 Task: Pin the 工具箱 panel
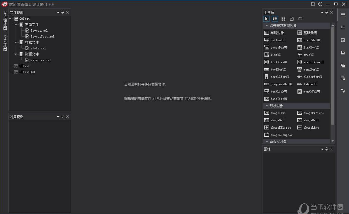click(x=327, y=12)
